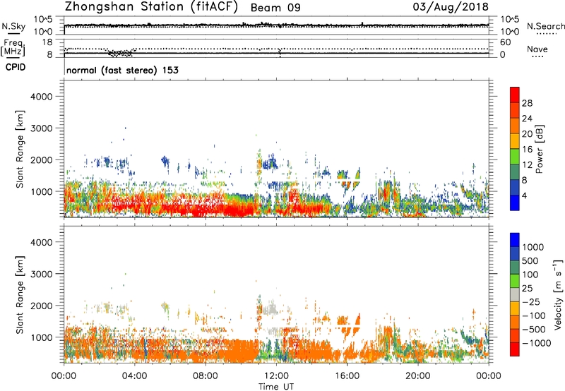Click the 3000 km tick in velocity panel
565x391 pixels.
click(42, 274)
